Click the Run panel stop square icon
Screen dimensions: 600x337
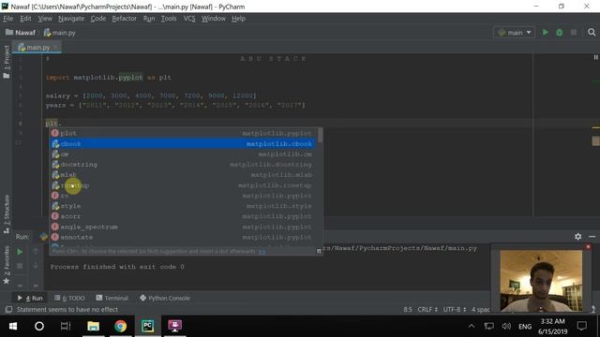pyautogui.click(x=20, y=266)
